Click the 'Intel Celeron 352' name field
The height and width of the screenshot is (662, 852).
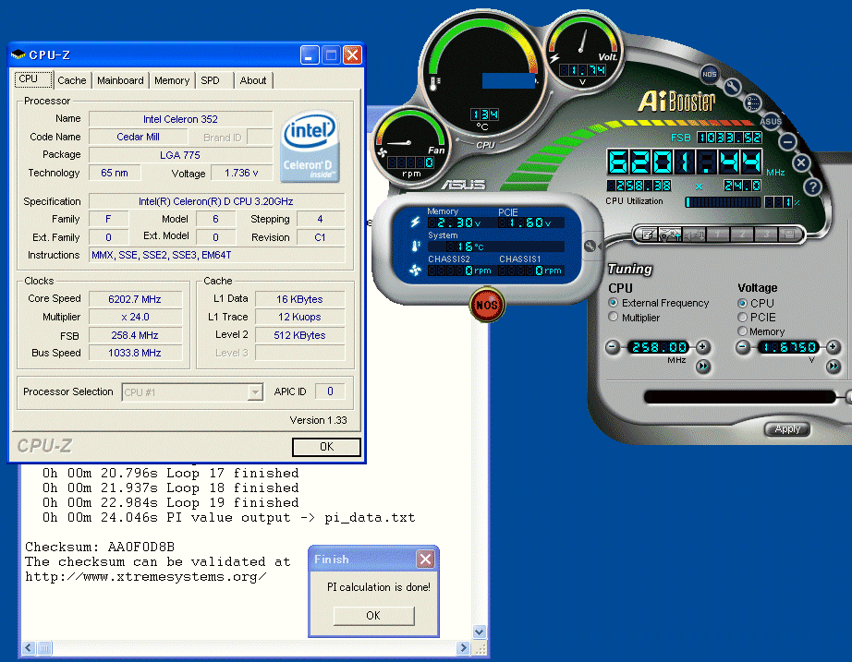(x=180, y=119)
